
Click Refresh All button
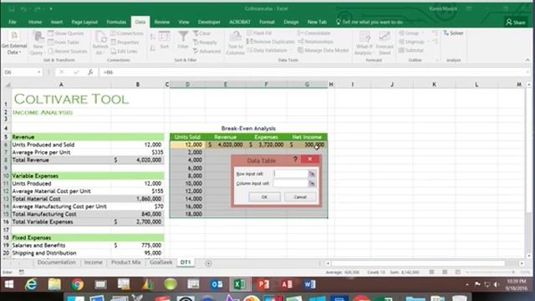[100, 43]
